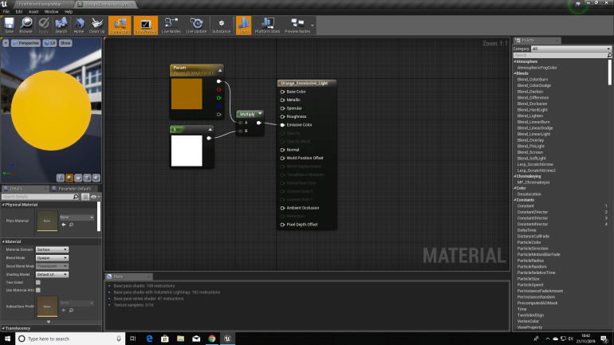This screenshot has width=614, height=345.
Task: Open the File menu
Action: 6,12
